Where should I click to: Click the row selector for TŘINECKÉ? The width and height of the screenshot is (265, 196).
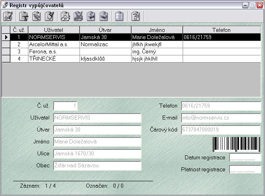tap(6, 59)
